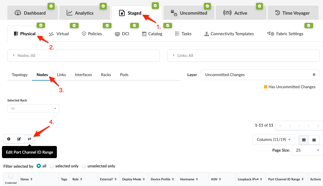323x186 pixels.
Task: Click green check badge above Active
Action: click(x=260, y=6)
